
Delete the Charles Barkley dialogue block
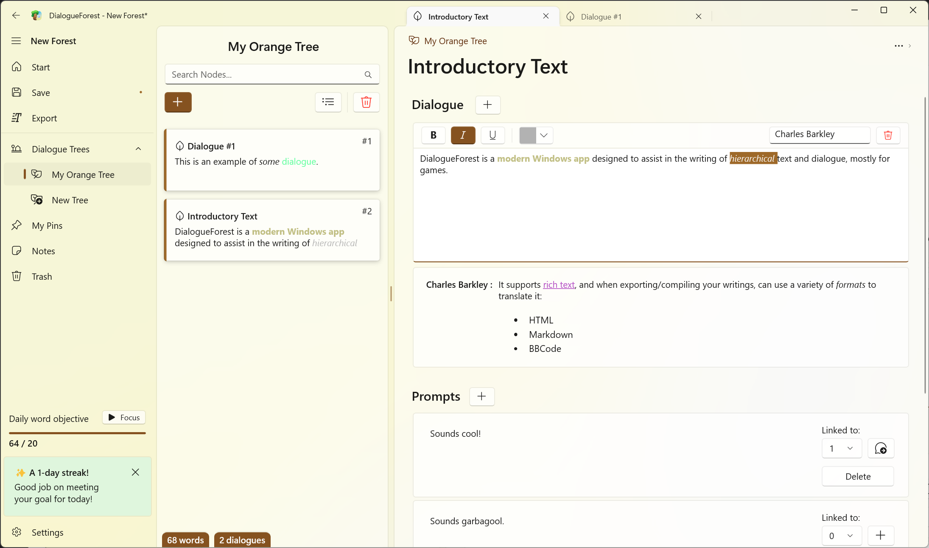coord(888,135)
